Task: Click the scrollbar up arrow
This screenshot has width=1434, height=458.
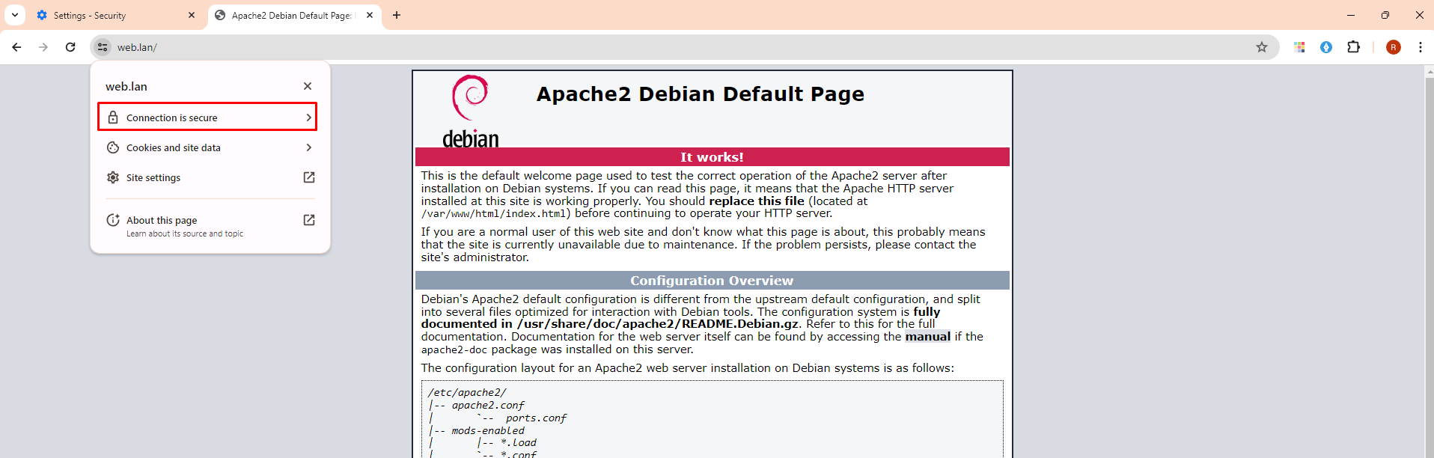Action: pyautogui.click(x=1429, y=72)
